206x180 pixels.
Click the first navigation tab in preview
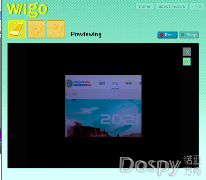[102, 83]
